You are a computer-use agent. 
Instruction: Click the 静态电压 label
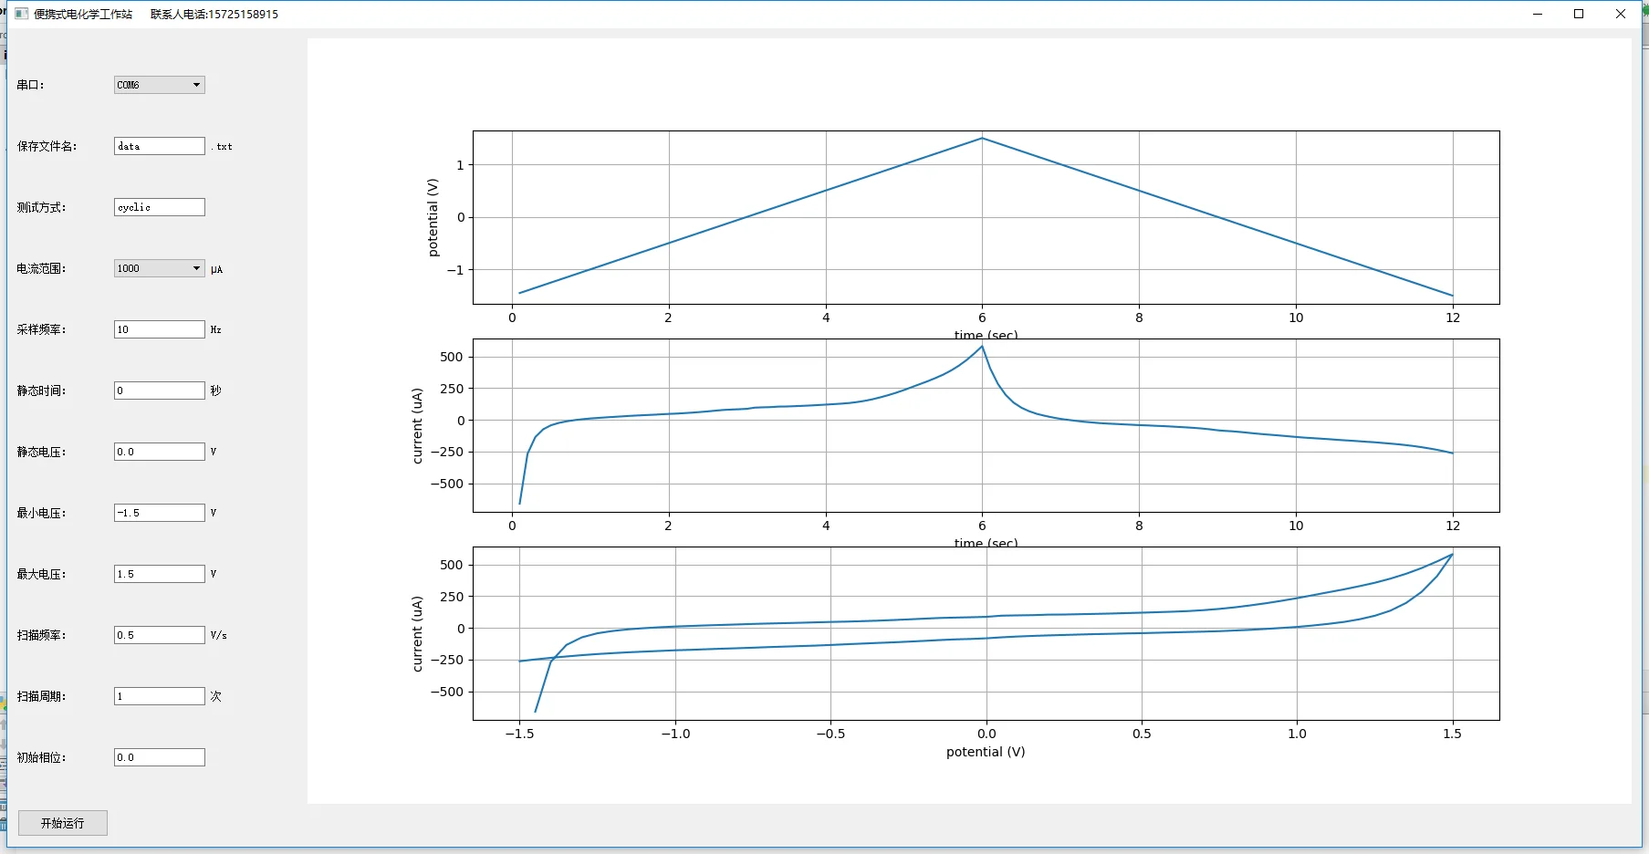tap(41, 452)
